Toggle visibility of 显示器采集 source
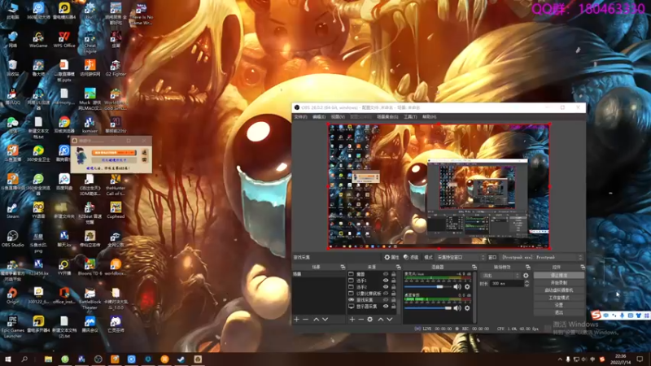 pyautogui.click(x=386, y=307)
